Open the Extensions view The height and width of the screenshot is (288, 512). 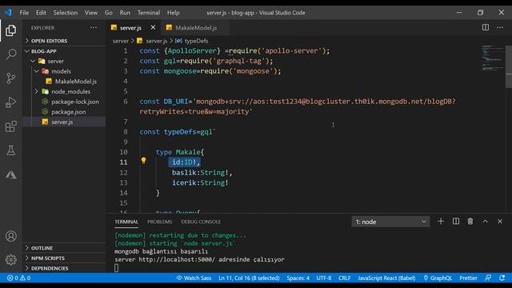click(10, 126)
